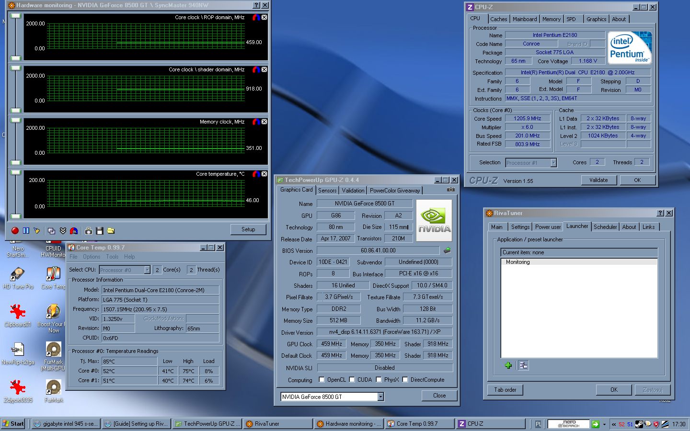Click NVIDIA logo in GPU-Z
This screenshot has width=690, height=431.
[x=434, y=220]
